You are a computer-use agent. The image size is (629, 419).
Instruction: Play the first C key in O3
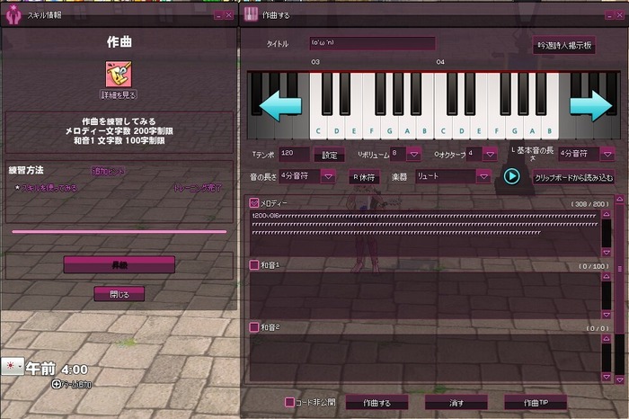318,129
